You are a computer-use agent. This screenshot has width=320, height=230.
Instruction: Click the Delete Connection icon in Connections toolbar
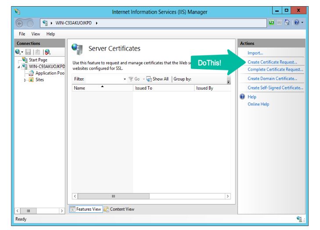pos(47,52)
